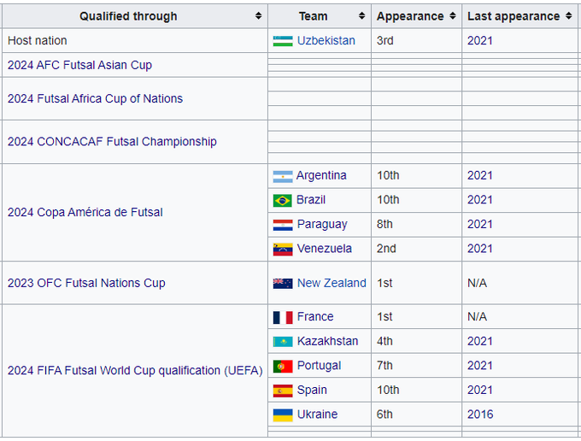Click the New Zealand flag icon

pos(283,284)
